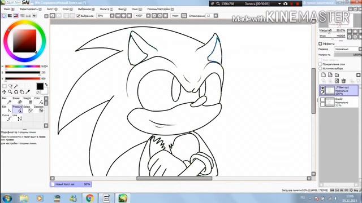Viewport: 362px width, 203px height.
Task: Hide the Вектор1 layer with eye toggle
Action: click(x=322, y=88)
